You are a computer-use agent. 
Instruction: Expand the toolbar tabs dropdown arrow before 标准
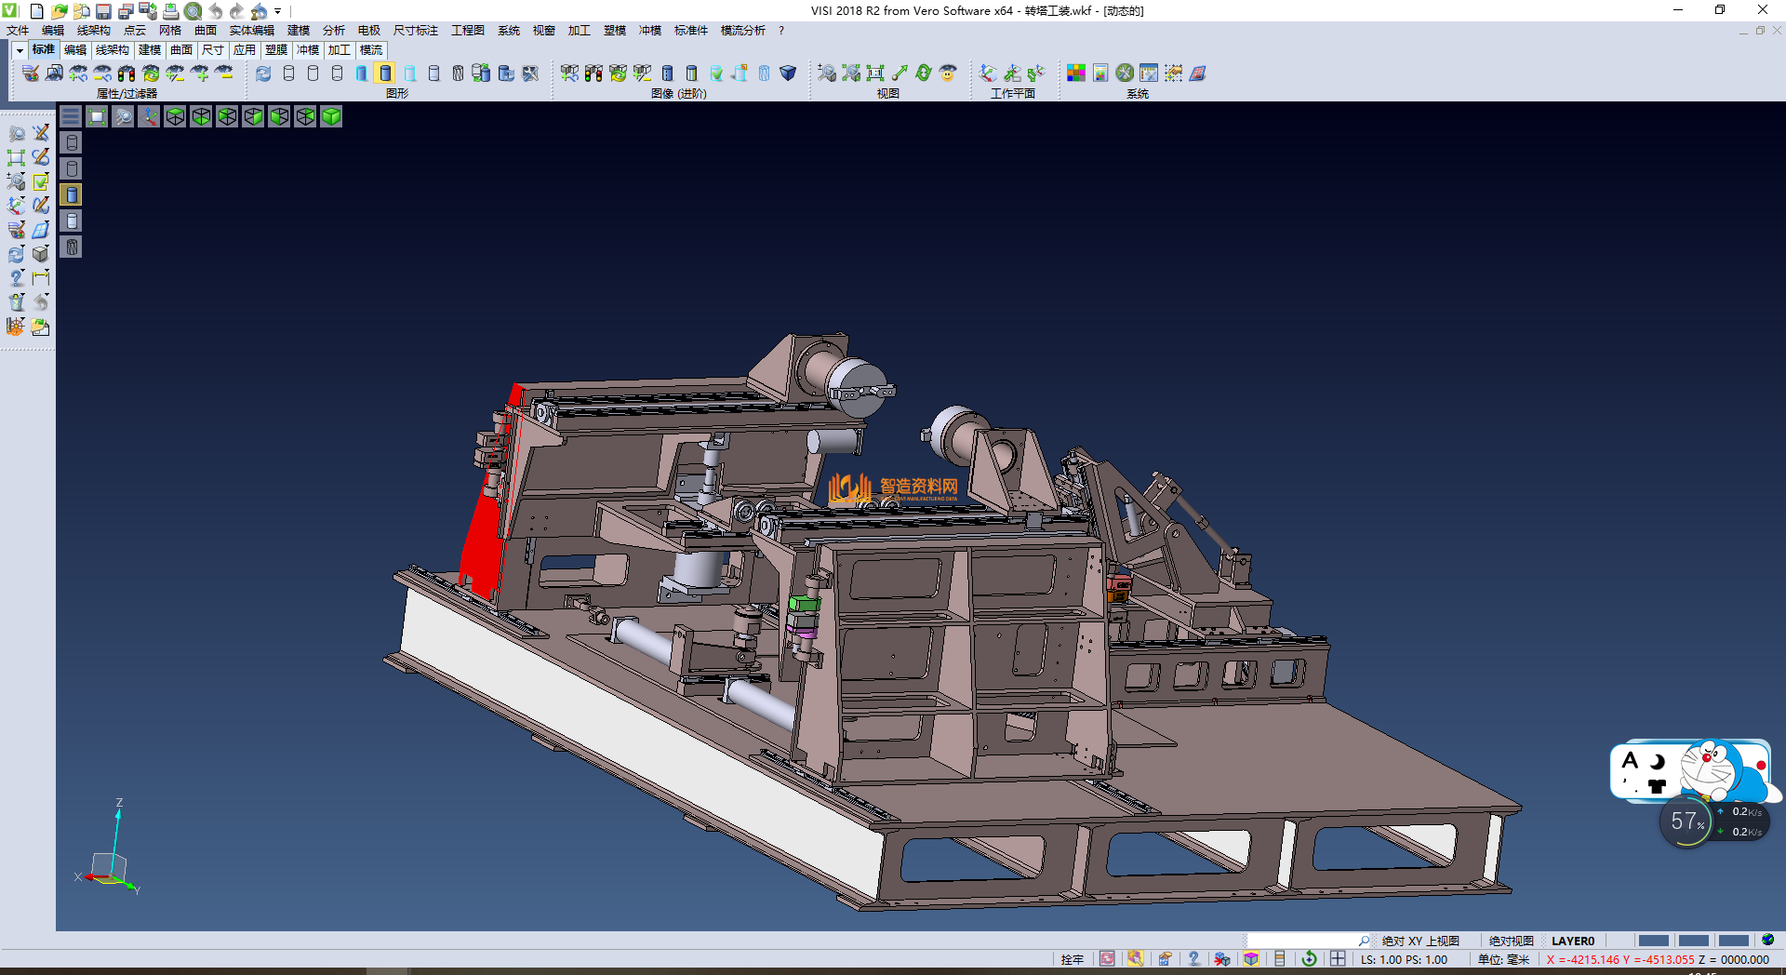[x=19, y=50]
